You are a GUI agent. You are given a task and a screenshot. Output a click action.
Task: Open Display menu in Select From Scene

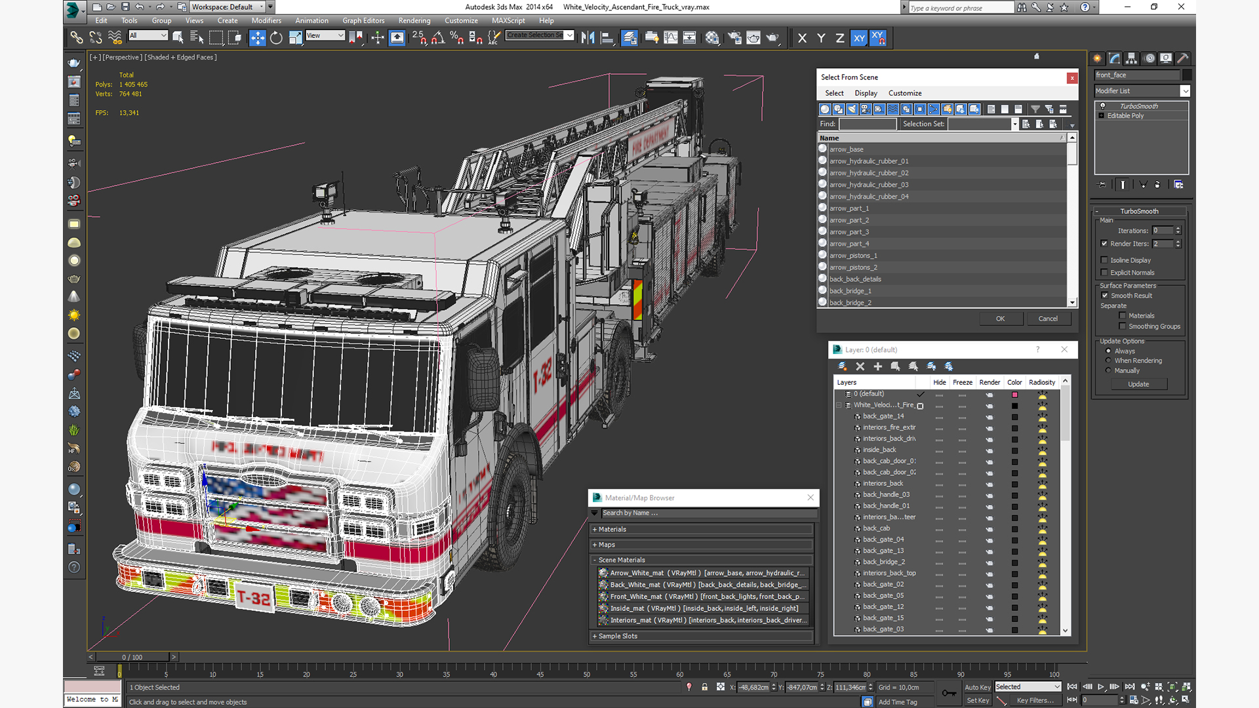[866, 94]
